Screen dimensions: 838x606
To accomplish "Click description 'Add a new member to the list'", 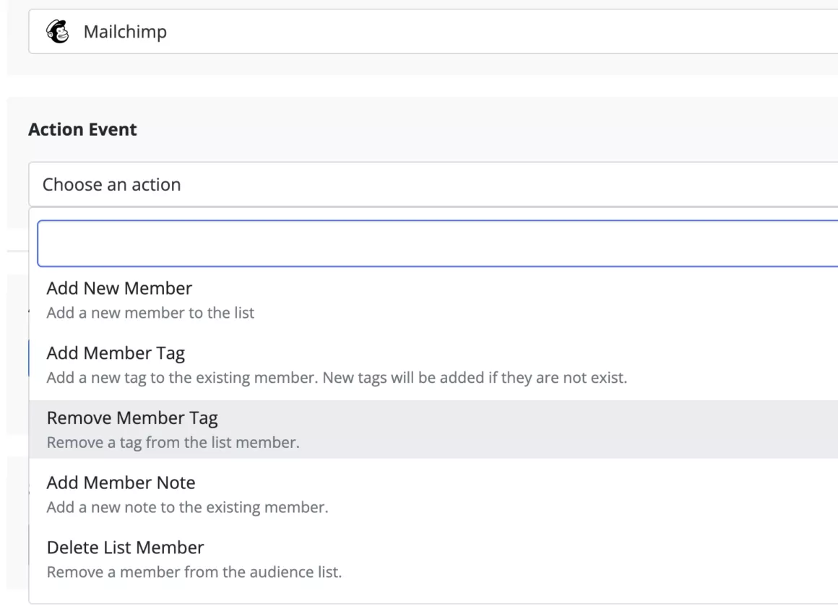I will pyautogui.click(x=150, y=313).
